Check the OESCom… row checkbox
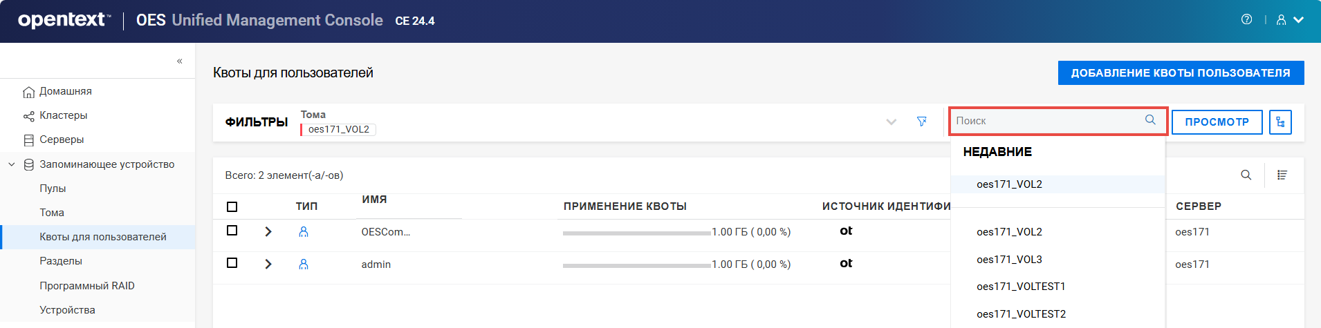Viewport: 1321px width, 328px height. (232, 231)
